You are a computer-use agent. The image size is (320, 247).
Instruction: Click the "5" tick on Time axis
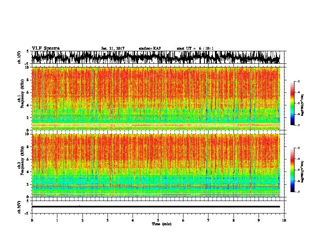tap(158, 220)
